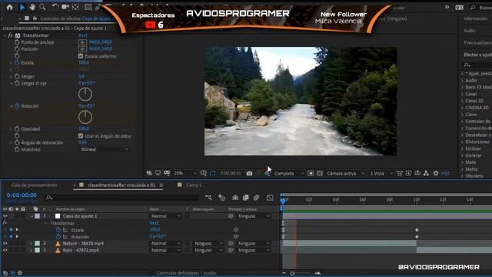Open the Completa resolution dropdown

[289, 173]
